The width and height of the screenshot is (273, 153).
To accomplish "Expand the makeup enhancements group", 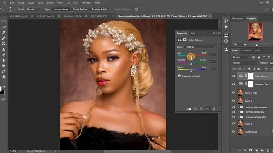I will pyautogui.click(x=238, y=107).
